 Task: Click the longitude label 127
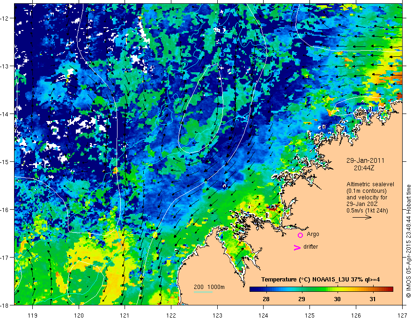(402, 315)
